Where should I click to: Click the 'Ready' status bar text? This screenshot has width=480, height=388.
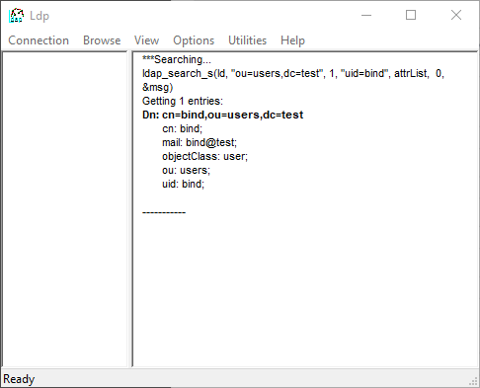19,379
